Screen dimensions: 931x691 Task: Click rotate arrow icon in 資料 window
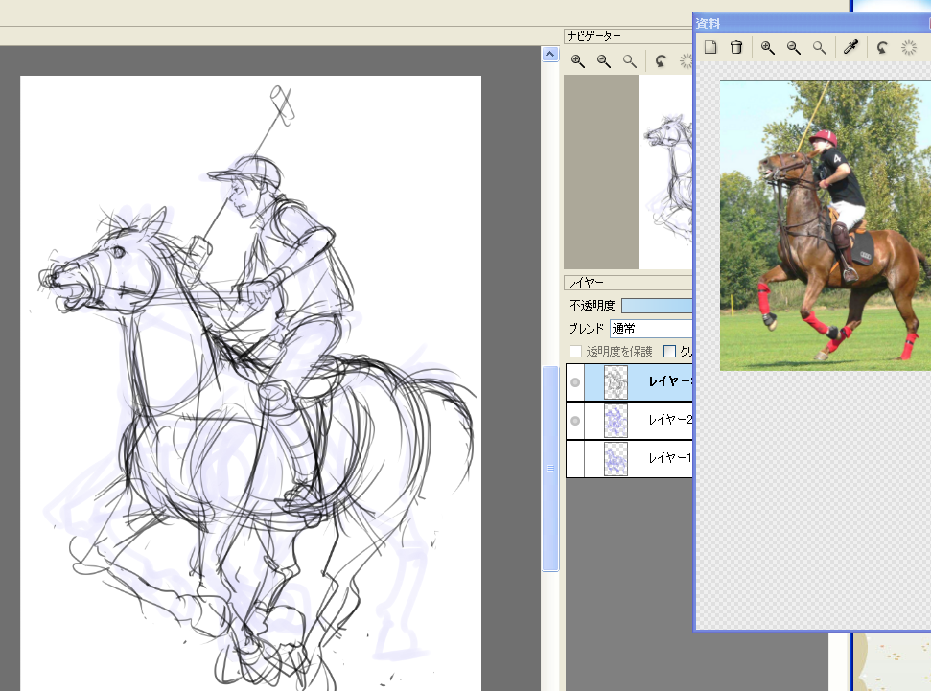coord(882,47)
